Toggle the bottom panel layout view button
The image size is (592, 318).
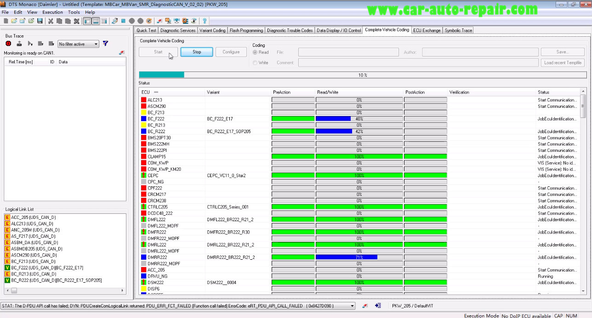(96, 21)
